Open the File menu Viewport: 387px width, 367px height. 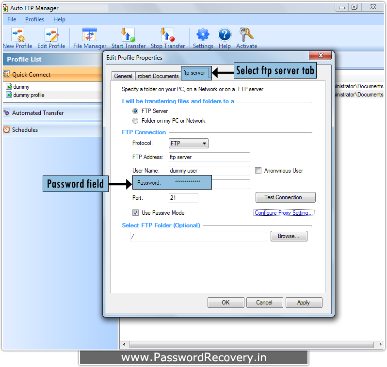click(x=12, y=19)
